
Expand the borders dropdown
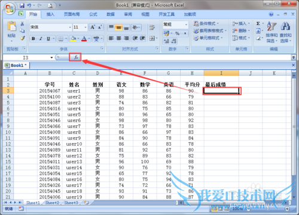[x=66, y=39]
